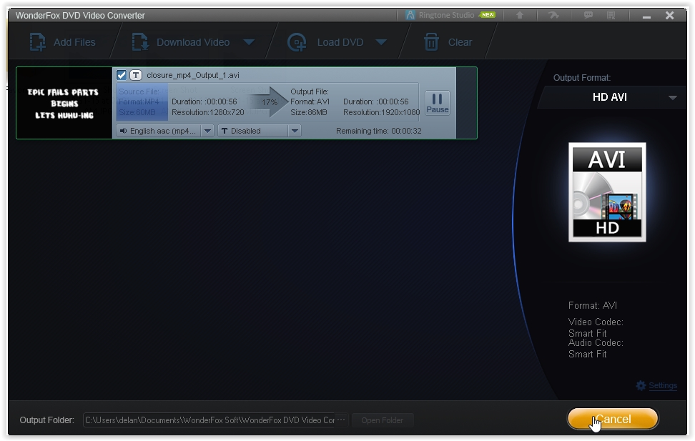Expand the Load DVD dropdown arrow
The width and height of the screenshot is (695, 441).
tap(381, 42)
